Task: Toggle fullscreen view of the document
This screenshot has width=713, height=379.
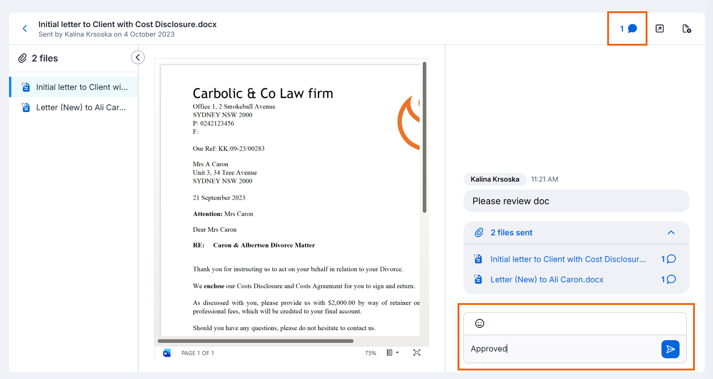Action: (417, 352)
